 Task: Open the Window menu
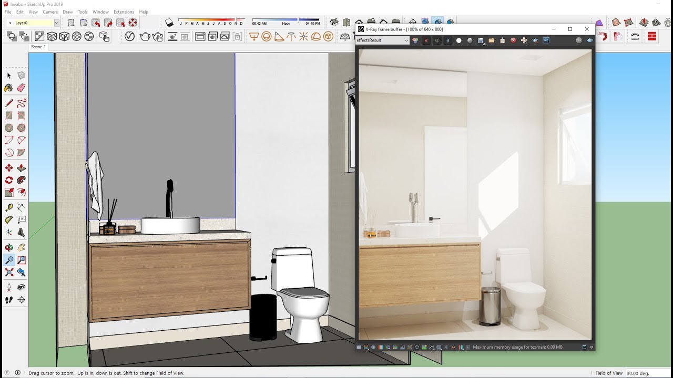click(x=100, y=12)
